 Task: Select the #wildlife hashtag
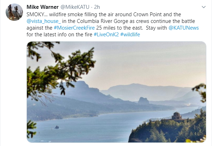130,35
